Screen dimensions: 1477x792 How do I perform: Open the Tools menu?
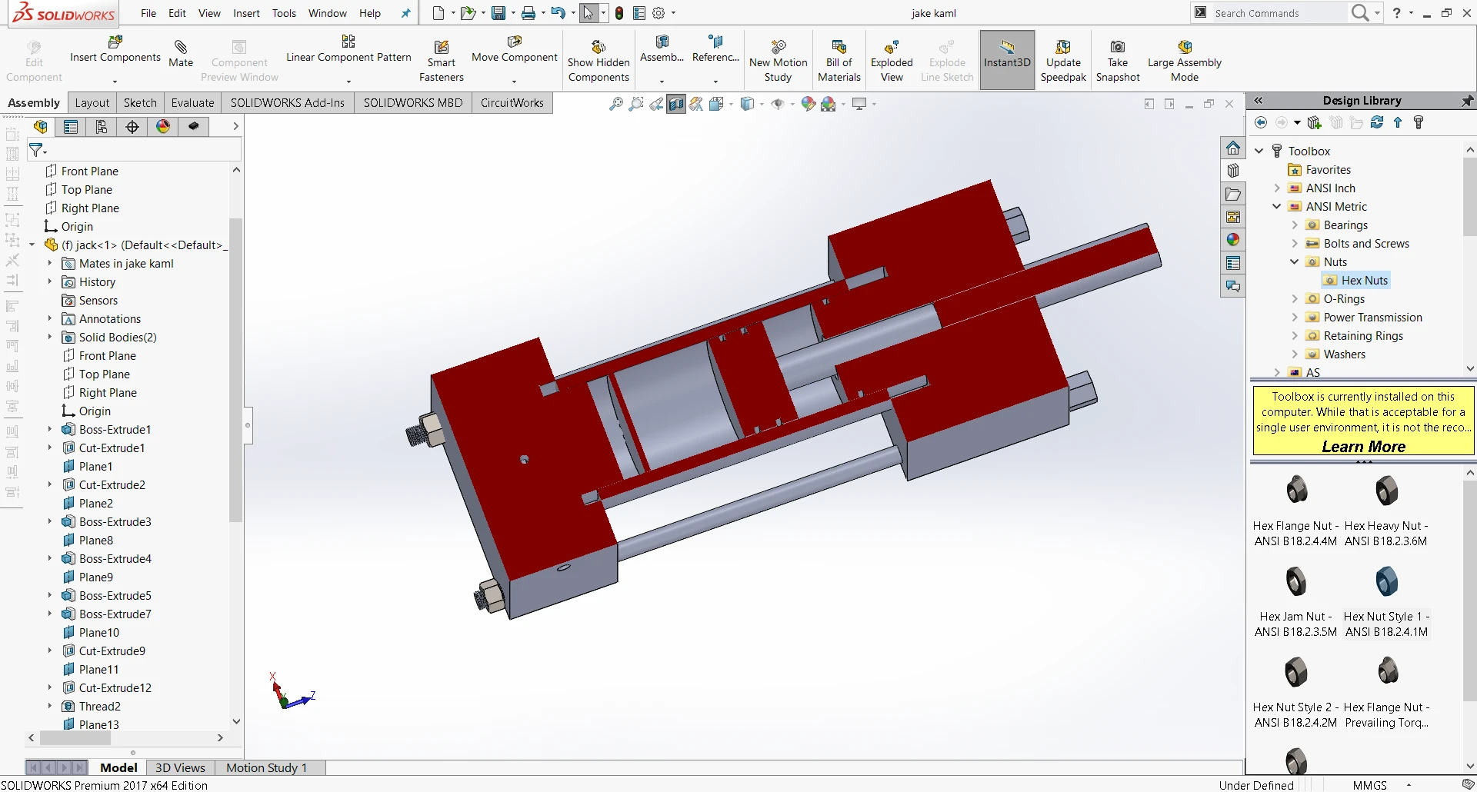(x=284, y=13)
